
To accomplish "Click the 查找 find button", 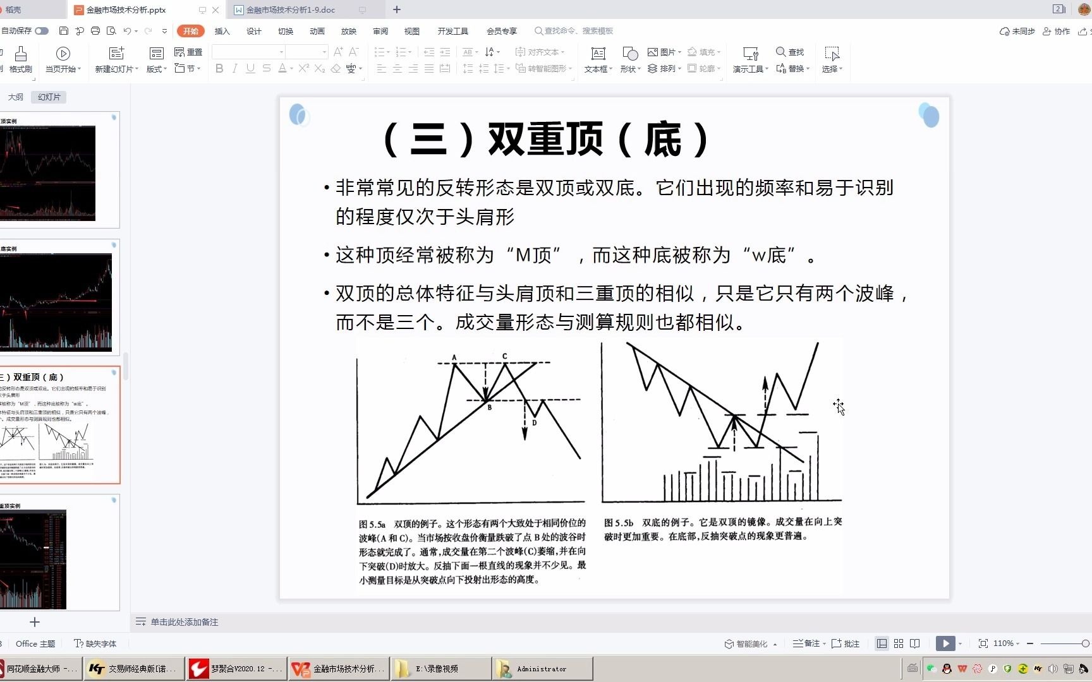I will click(x=790, y=52).
